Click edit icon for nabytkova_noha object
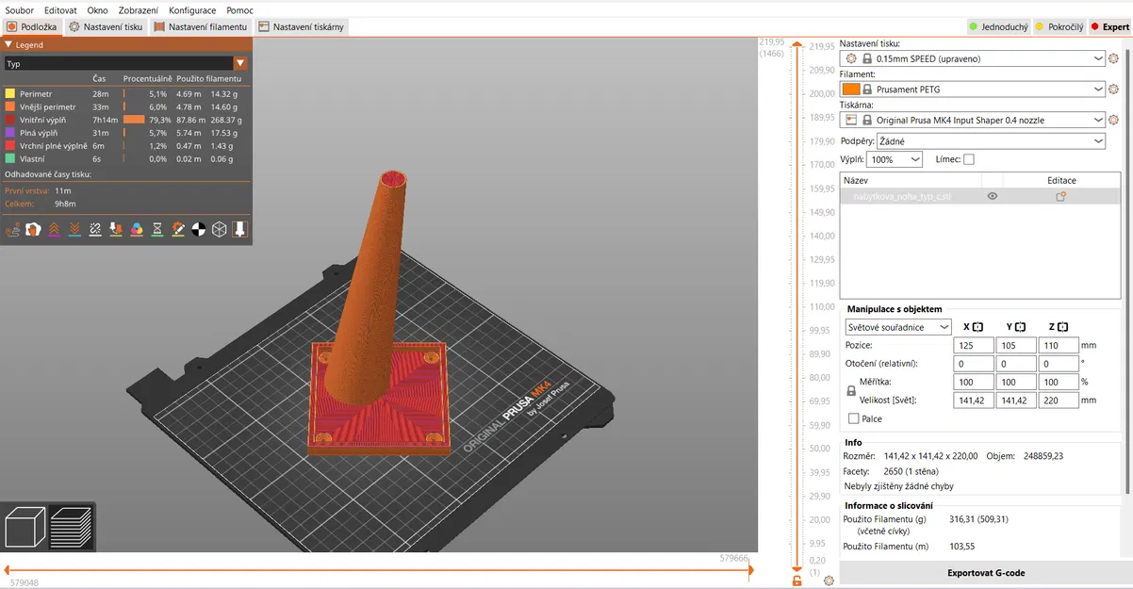Viewport: 1133px width, 589px height. point(1060,196)
